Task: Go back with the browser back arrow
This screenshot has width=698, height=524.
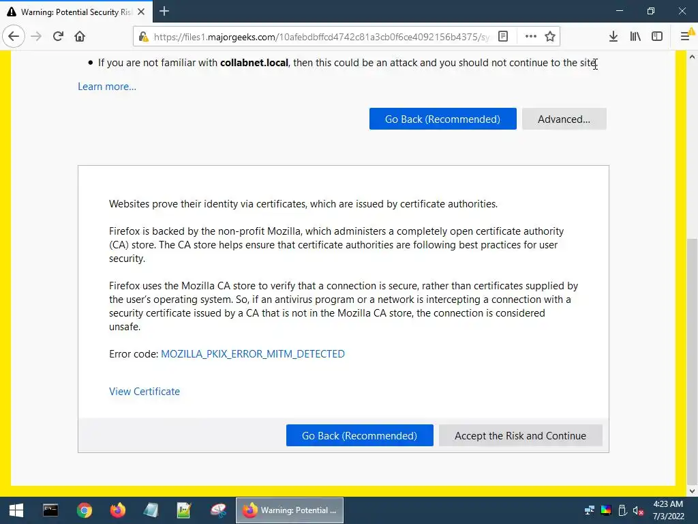Action: [14, 36]
